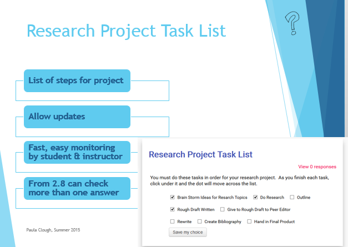Open the View 0 responses link

coord(317,166)
